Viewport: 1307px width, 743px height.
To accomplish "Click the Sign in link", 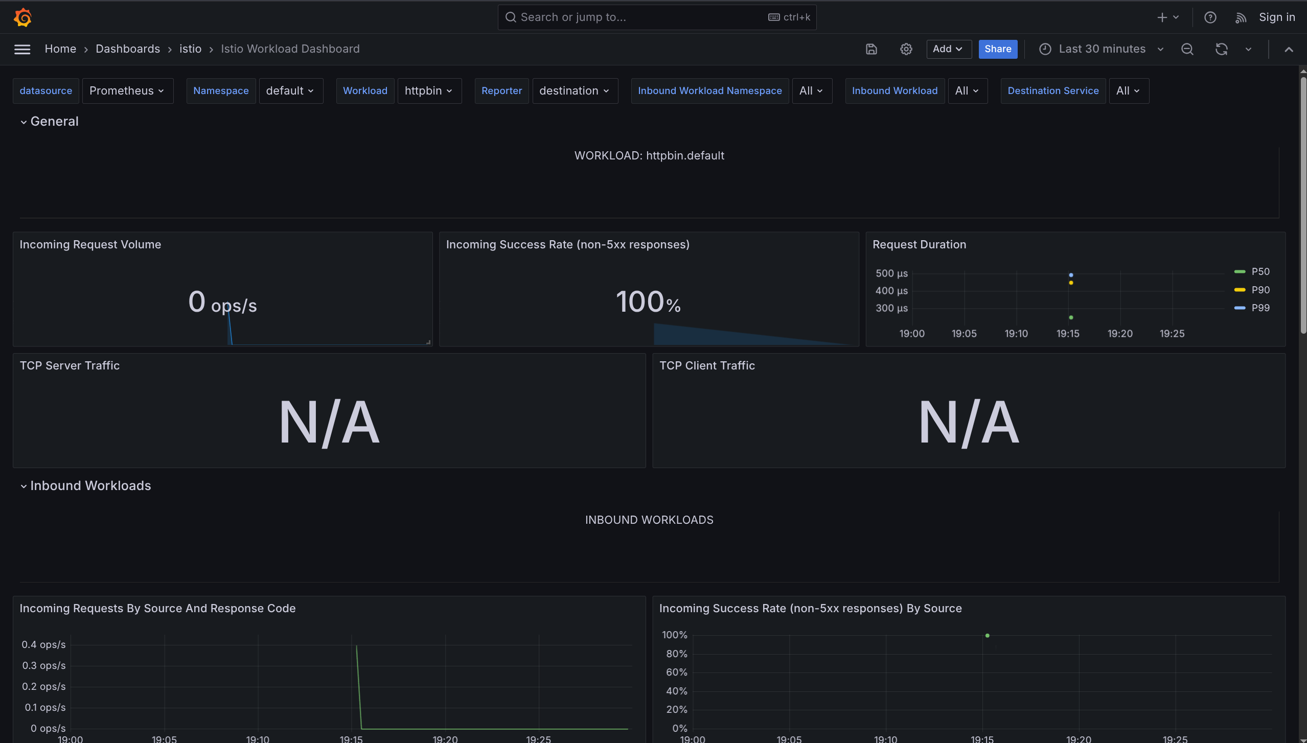I will [x=1276, y=17].
